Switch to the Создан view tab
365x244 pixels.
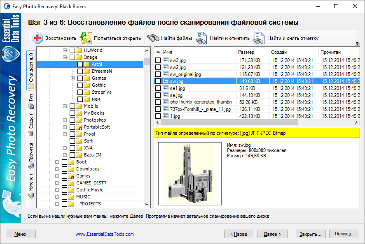pyautogui.click(x=31, y=124)
